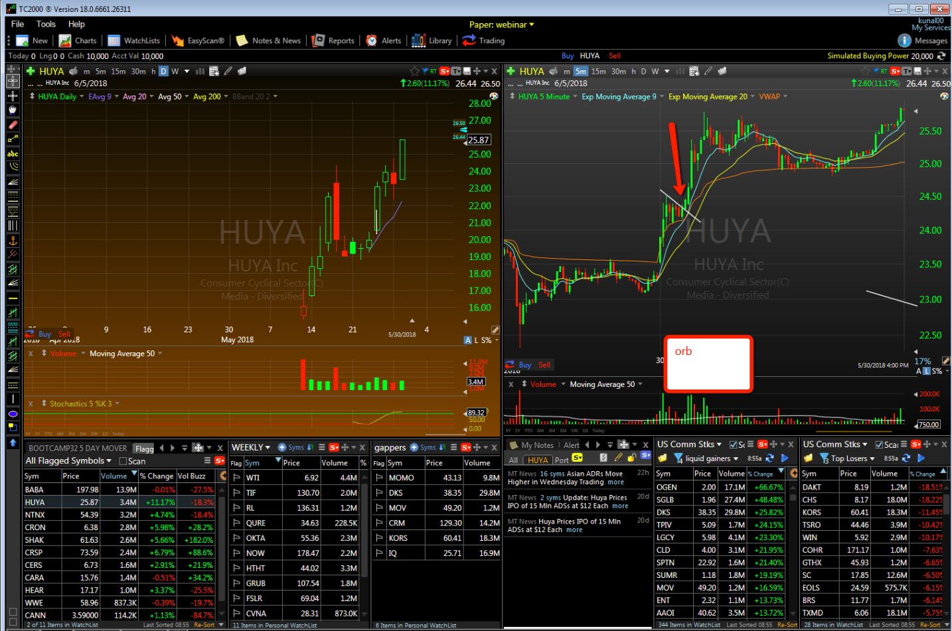Open 'more' link for Asian ADRs news

pos(615,482)
